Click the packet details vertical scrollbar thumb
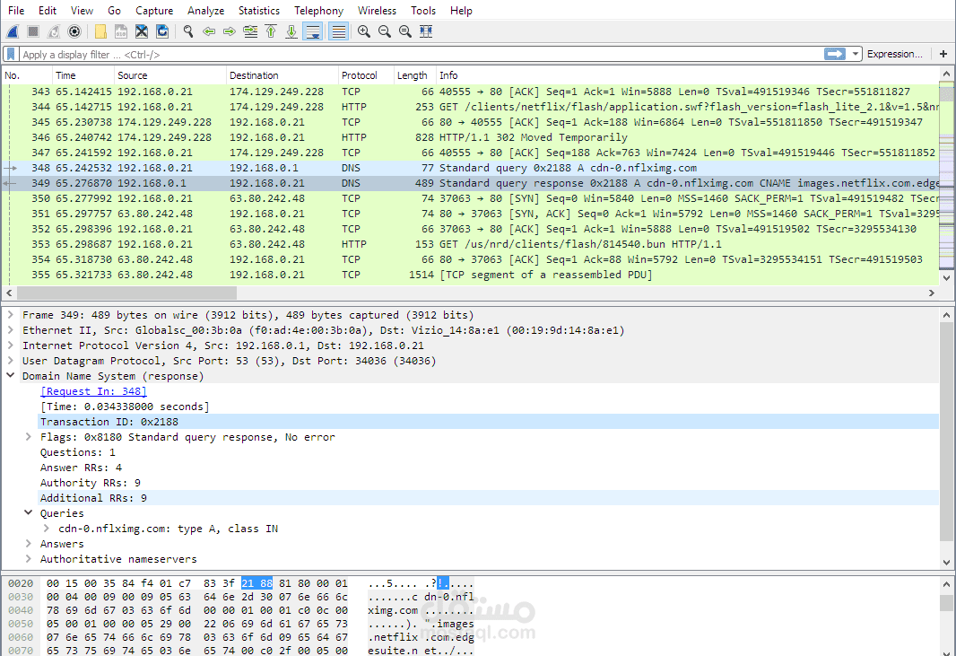Screen dimensions: 956x656 [x=946, y=432]
